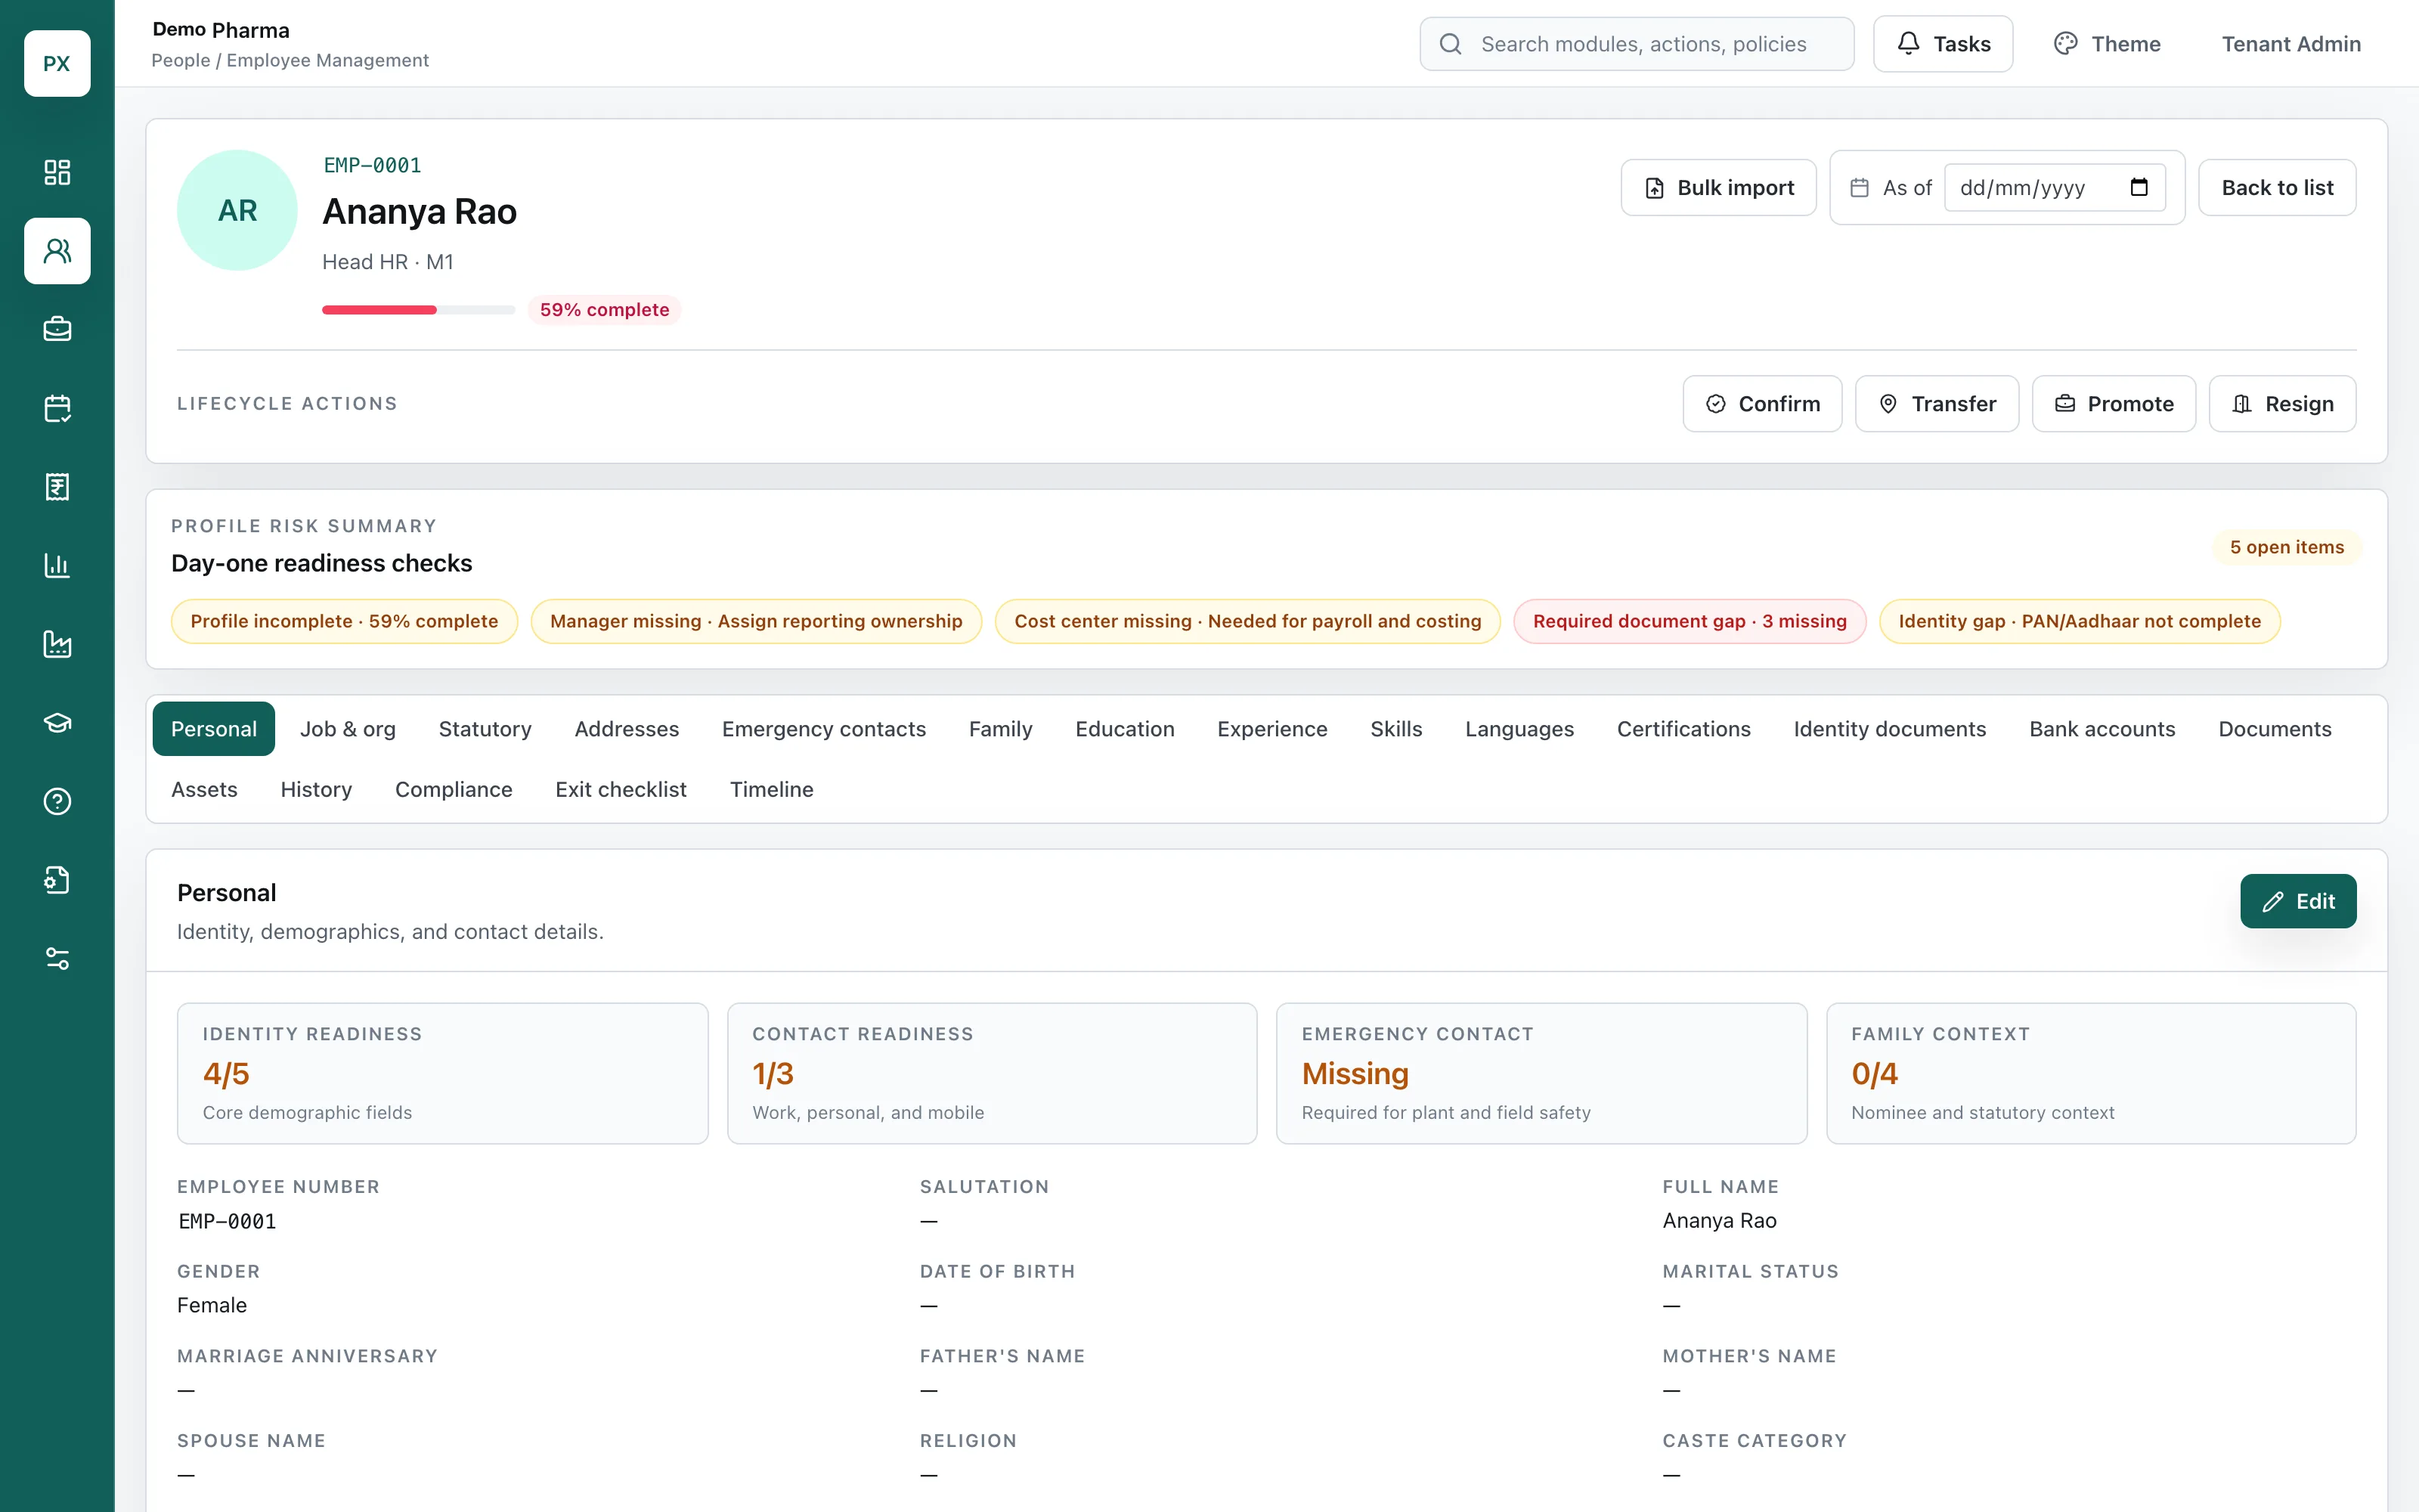The width and height of the screenshot is (2419, 1512).
Task: Open the Theme switcher
Action: click(x=2107, y=44)
